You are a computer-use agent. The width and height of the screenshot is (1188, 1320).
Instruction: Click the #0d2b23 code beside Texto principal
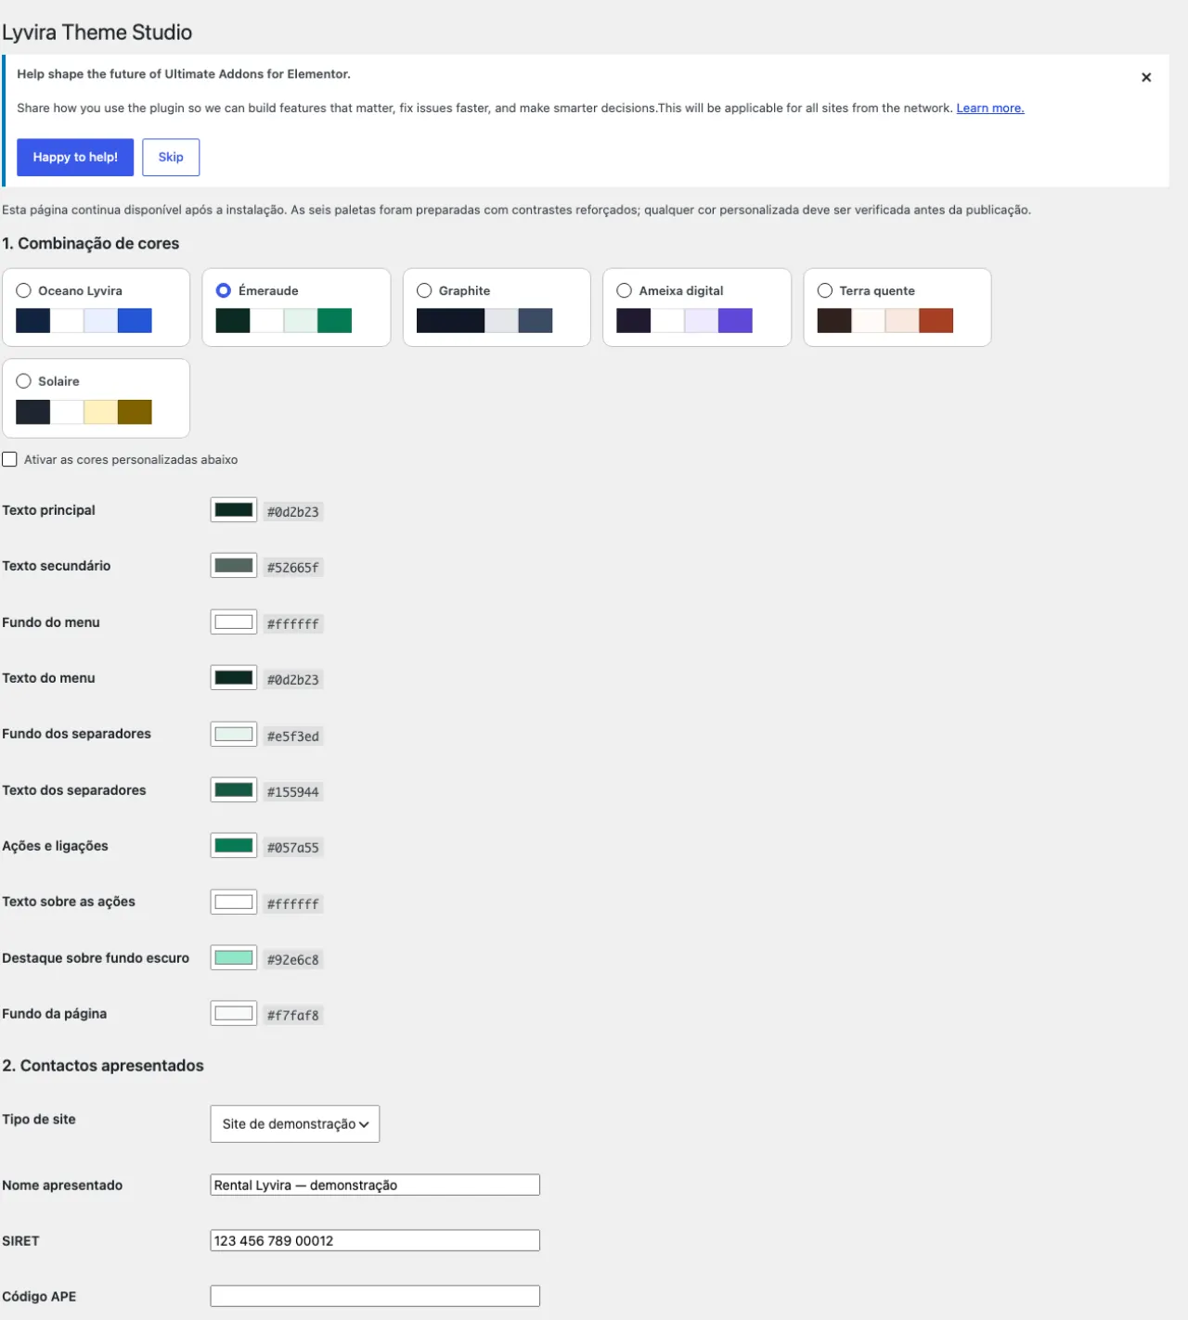293,512
